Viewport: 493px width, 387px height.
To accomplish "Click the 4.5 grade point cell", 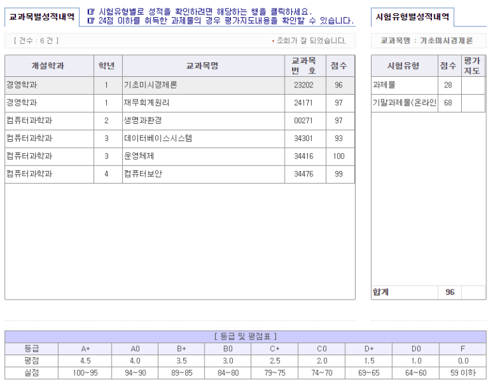I will click(x=85, y=361).
